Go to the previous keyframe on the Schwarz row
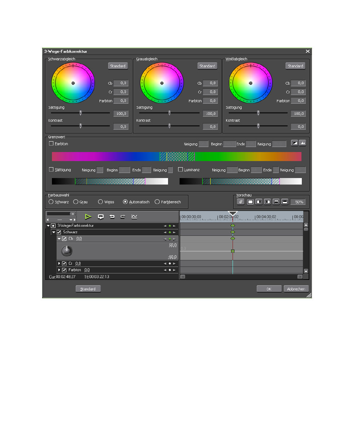 [165, 232]
